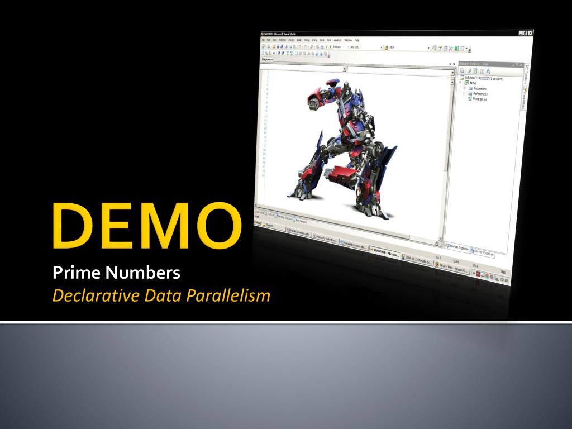This screenshot has width=572, height=429.
Task: Open the Pending Checkins tab
Action: pyautogui.click(x=283, y=218)
